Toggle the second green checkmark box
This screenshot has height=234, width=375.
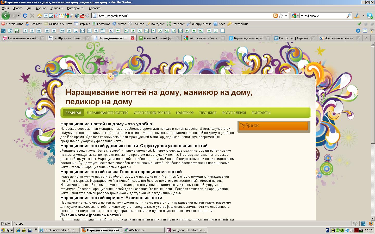216,31
